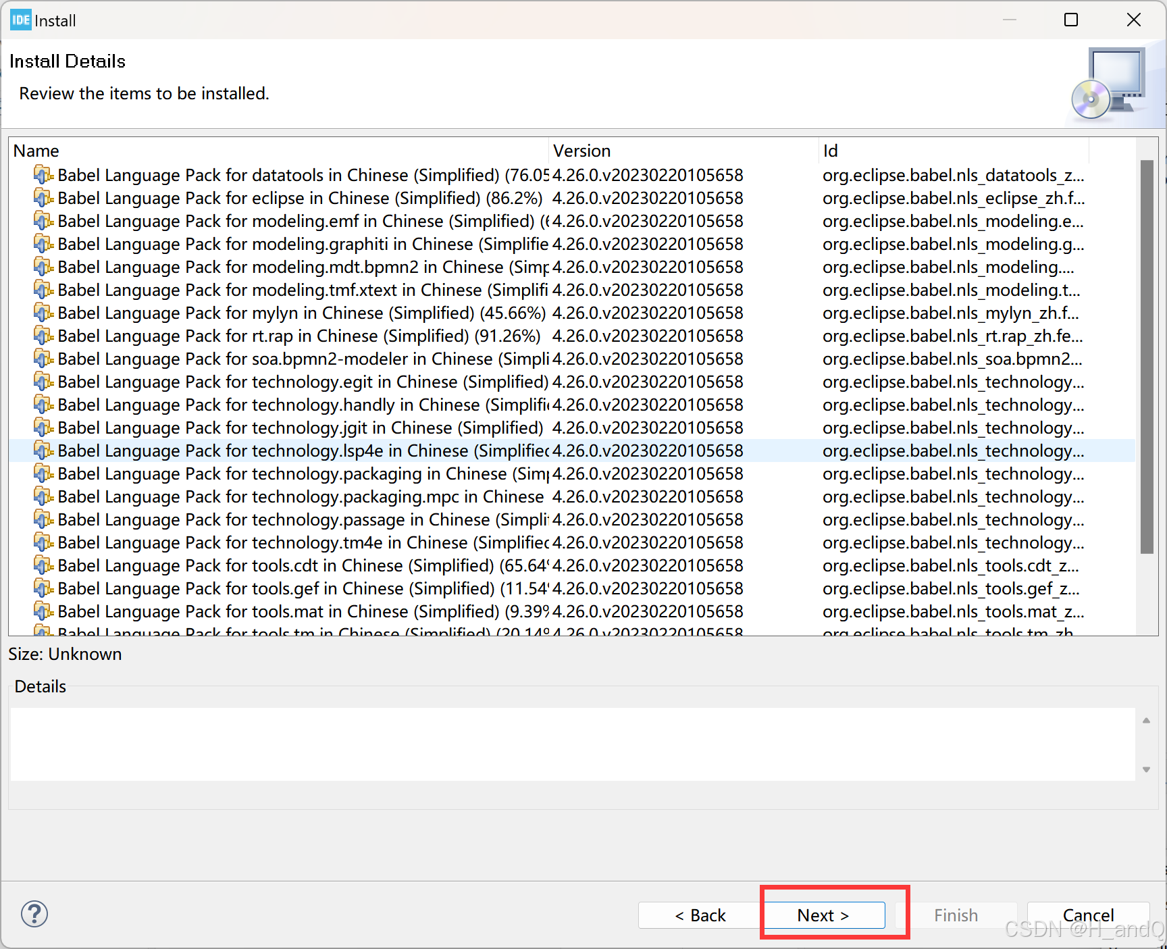The width and height of the screenshot is (1167, 949).
Task: Select the technology.jgit language pack row
Action: pos(571,428)
